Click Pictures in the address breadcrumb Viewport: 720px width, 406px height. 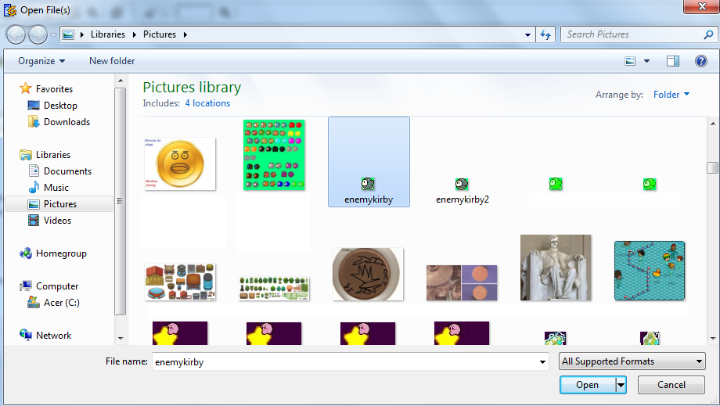coord(160,34)
